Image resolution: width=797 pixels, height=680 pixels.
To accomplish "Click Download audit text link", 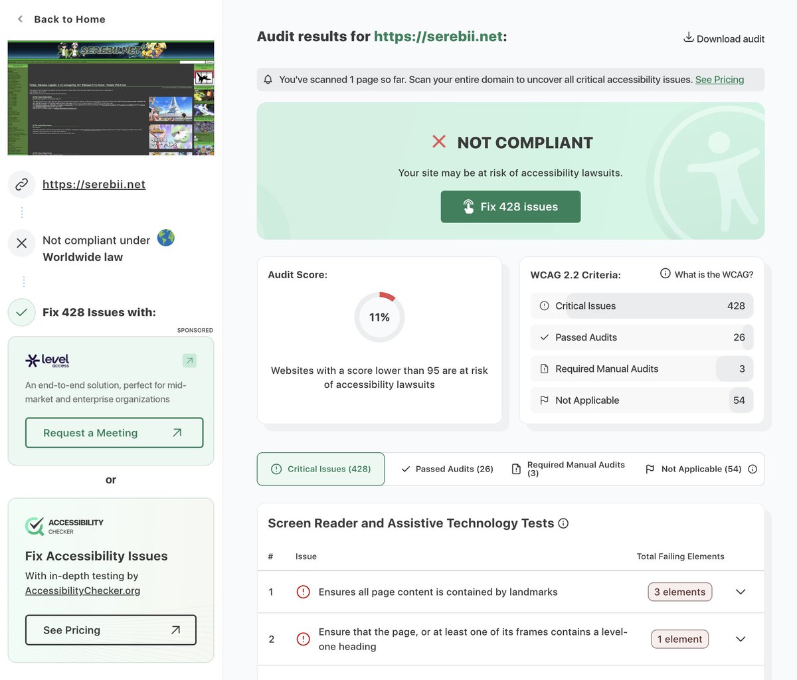I will coord(731,39).
